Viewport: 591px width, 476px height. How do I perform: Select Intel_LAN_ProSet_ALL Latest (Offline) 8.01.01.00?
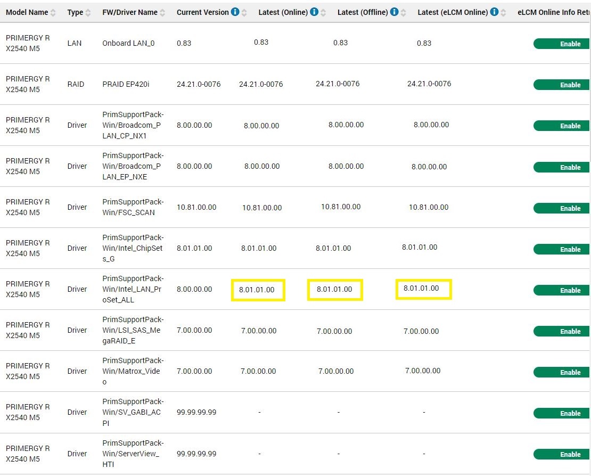click(334, 290)
